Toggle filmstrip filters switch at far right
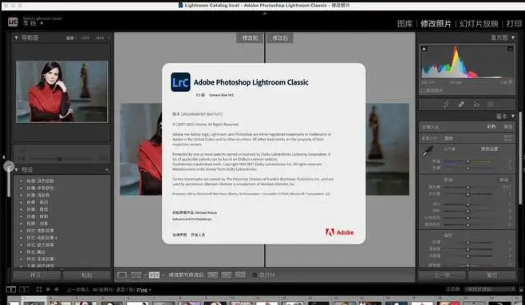The width and height of the screenshot is (525, 305). [521, 289]
